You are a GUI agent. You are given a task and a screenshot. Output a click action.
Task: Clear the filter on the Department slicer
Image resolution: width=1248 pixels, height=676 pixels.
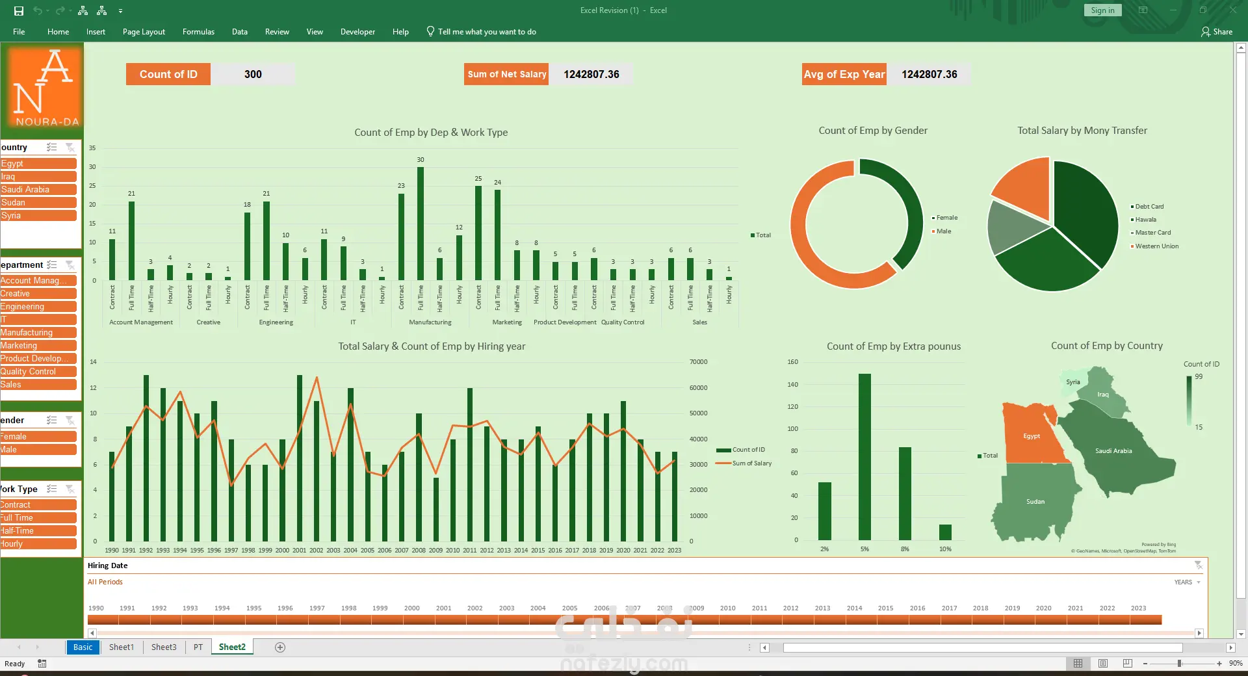click(x=70, y=265)
